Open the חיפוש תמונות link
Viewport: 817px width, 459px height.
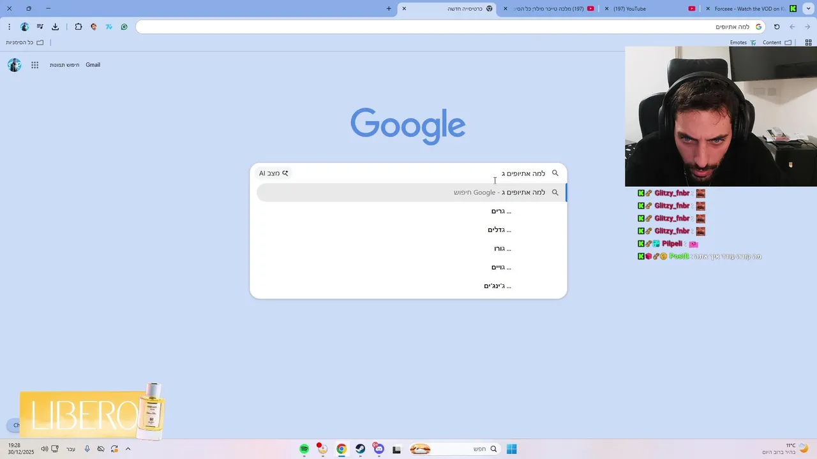pos(64,65)
